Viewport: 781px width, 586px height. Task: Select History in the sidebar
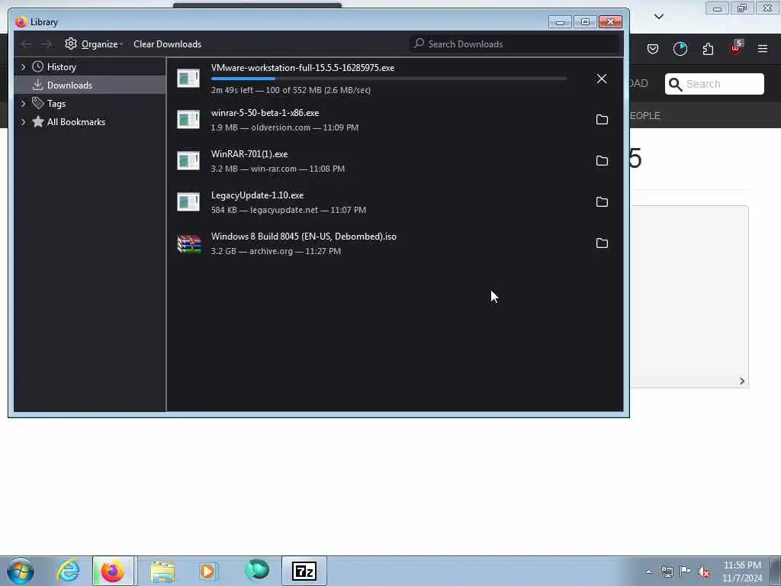[x=61, y=67]
